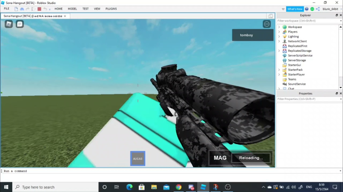Open the quick access toolbar dropdown arrow
This screenshot has width=343, height=192.
click(50, 9)
